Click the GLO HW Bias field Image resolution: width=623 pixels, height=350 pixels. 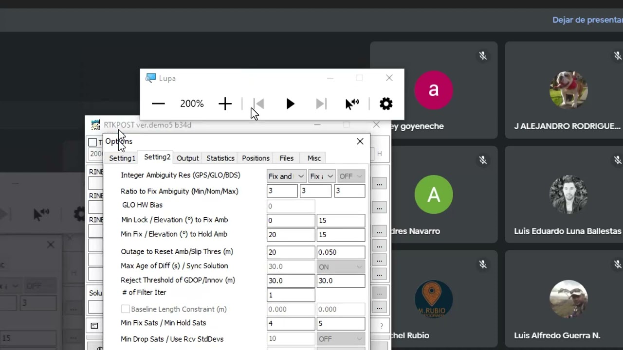(291, 206)
